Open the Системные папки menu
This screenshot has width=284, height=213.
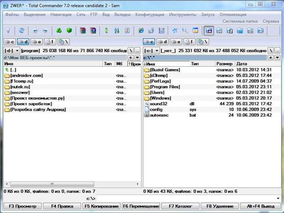[240, 21]
